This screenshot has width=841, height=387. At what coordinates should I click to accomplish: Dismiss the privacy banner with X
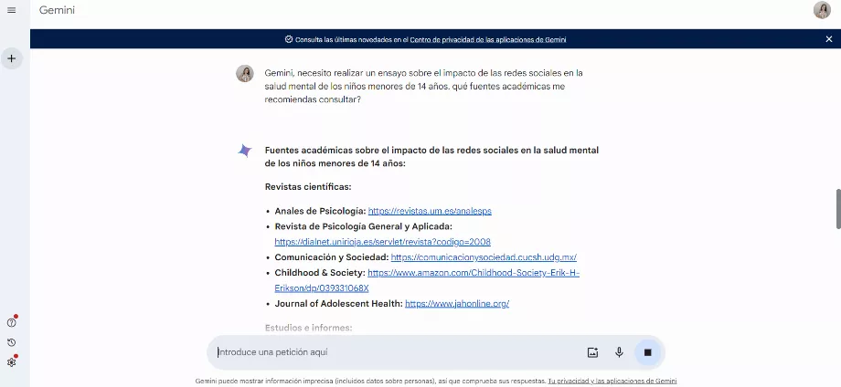coord(829,39)
